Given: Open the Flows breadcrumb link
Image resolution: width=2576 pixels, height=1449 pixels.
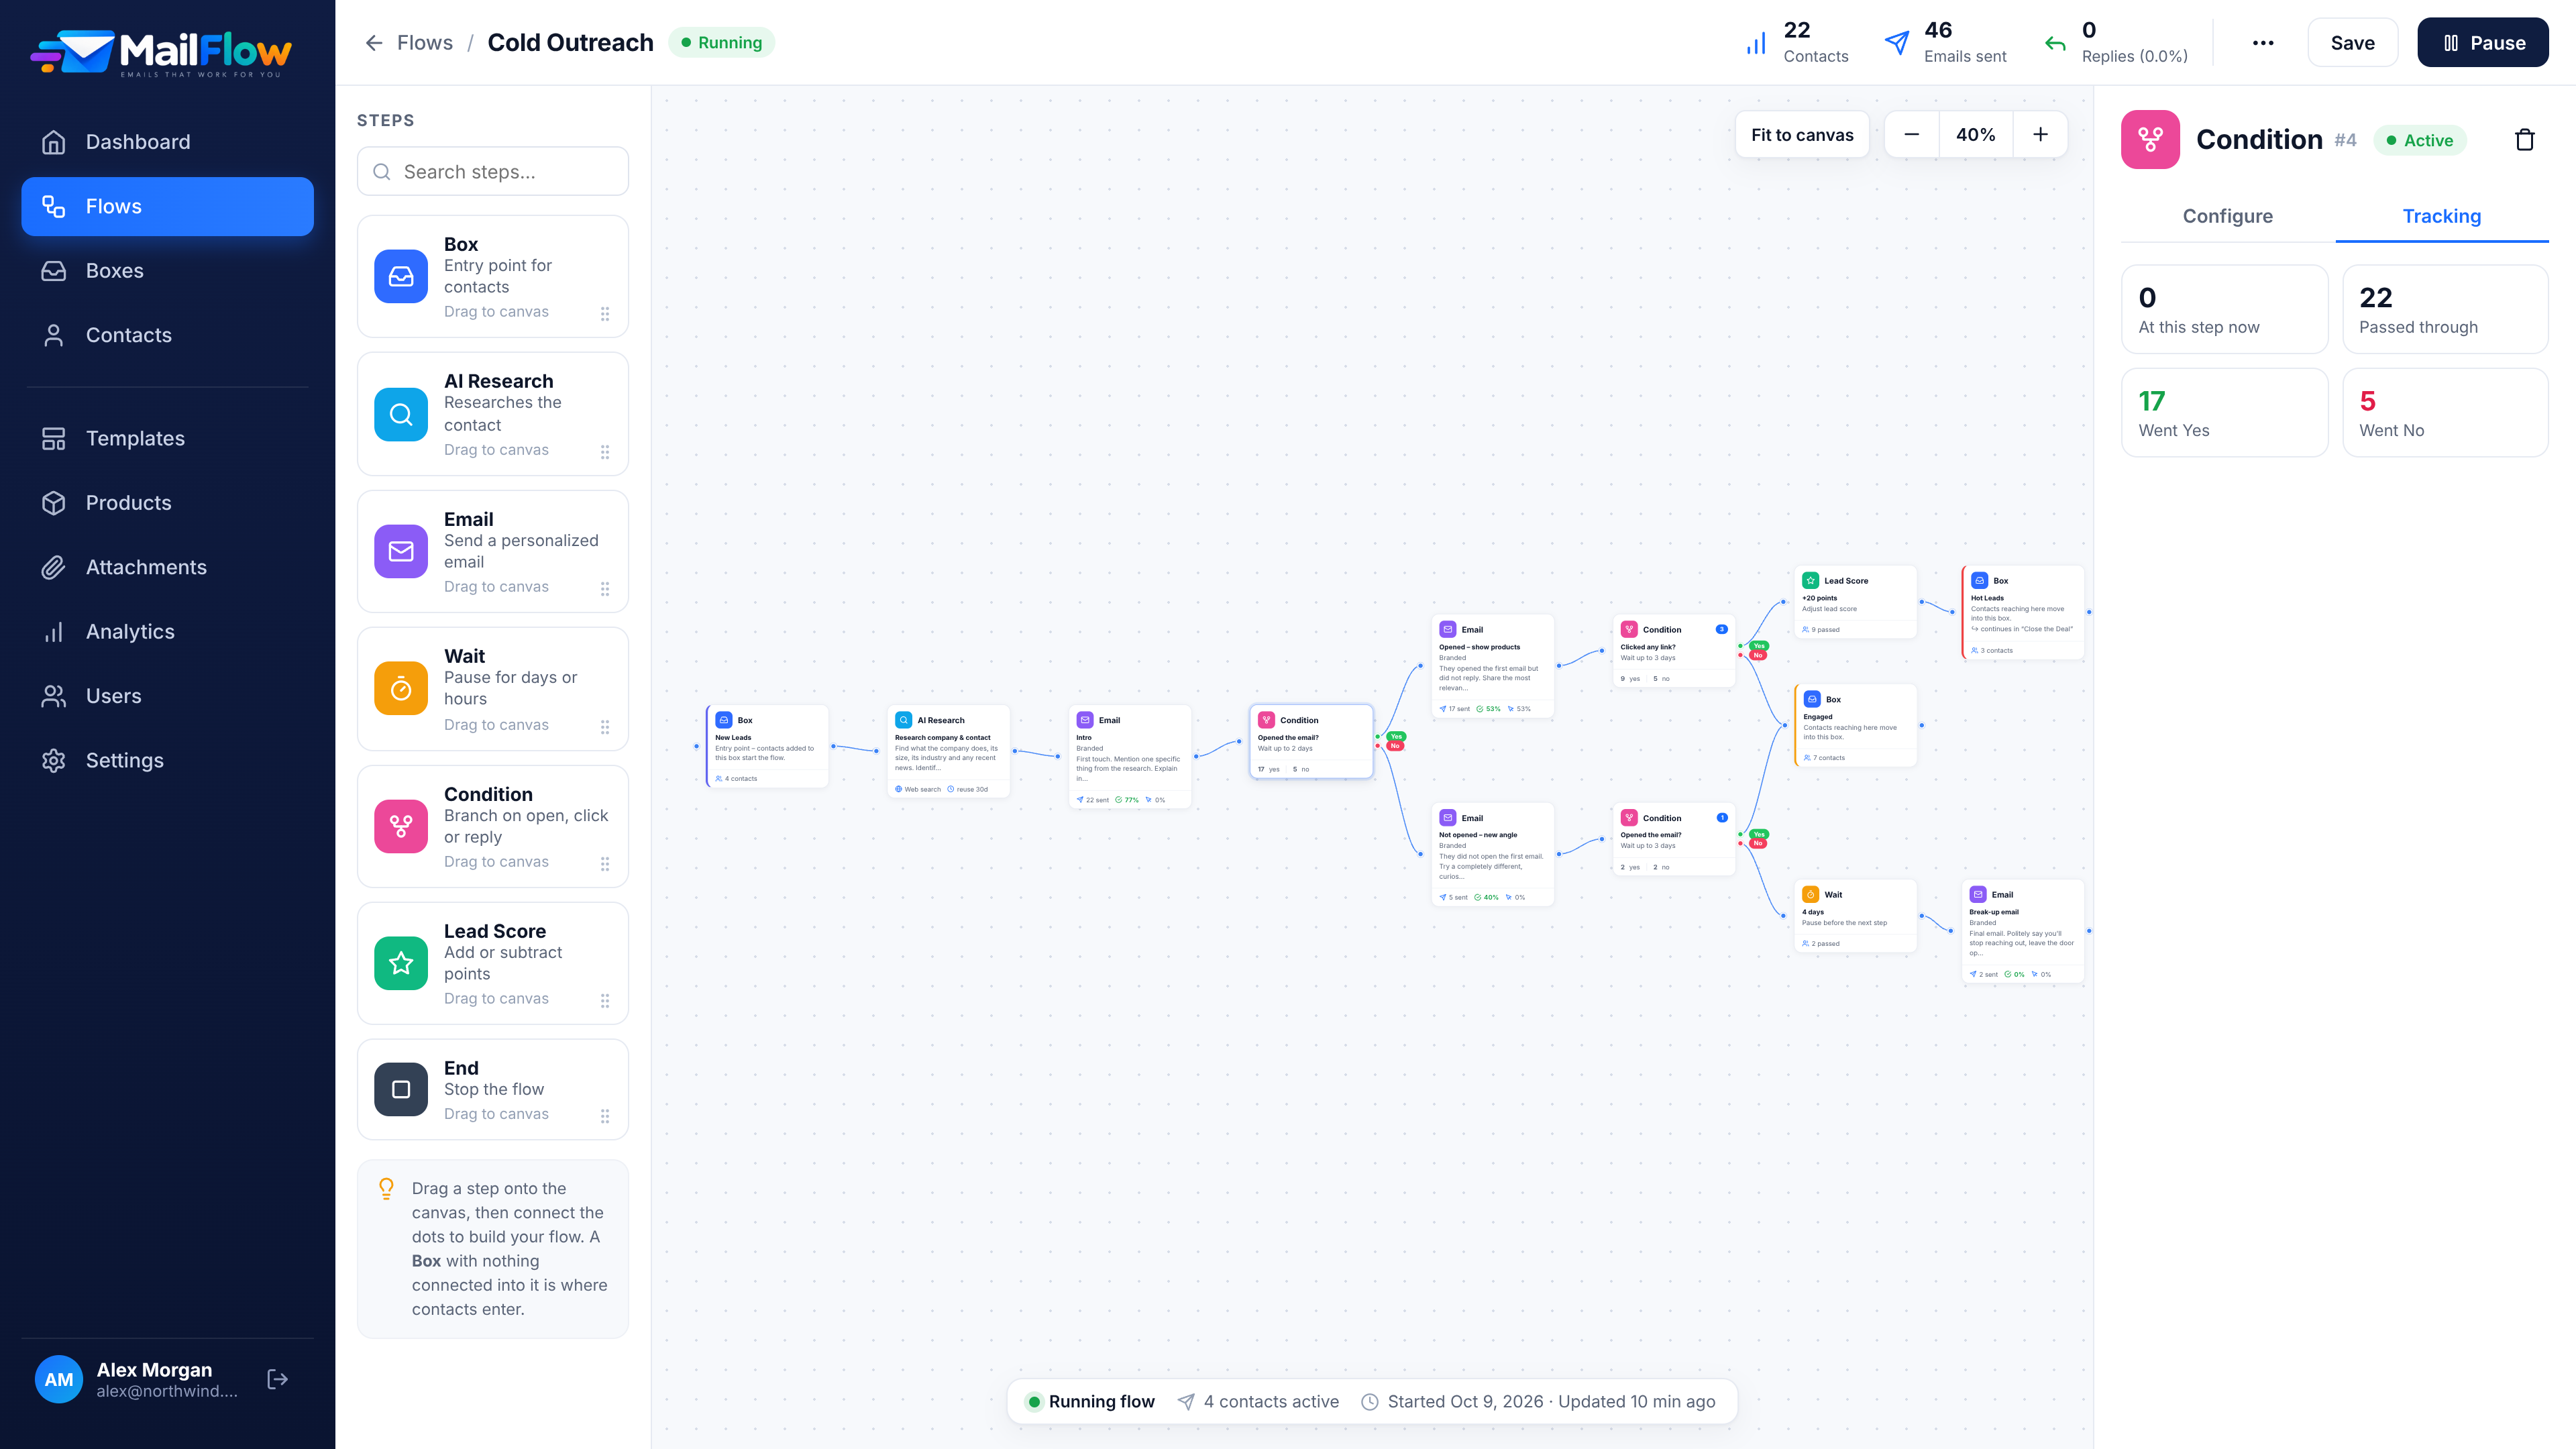Looking at the screenshot, I should [x=425, y=43].
